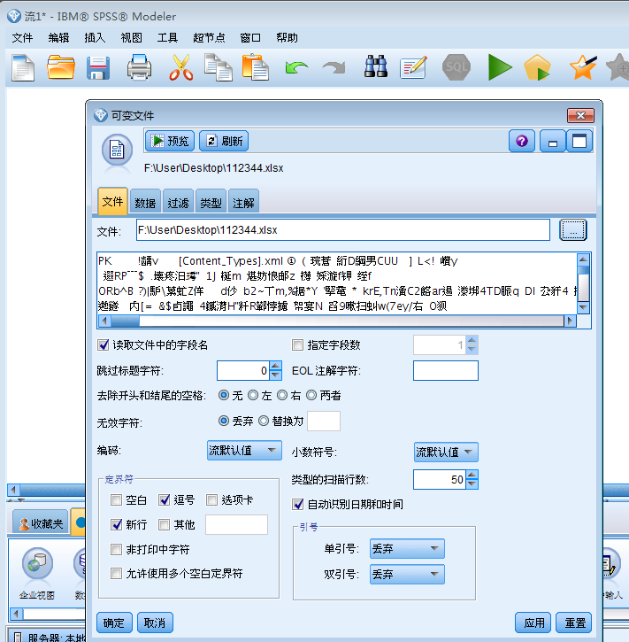Redo with the gray arrow icon

[334, 67]
